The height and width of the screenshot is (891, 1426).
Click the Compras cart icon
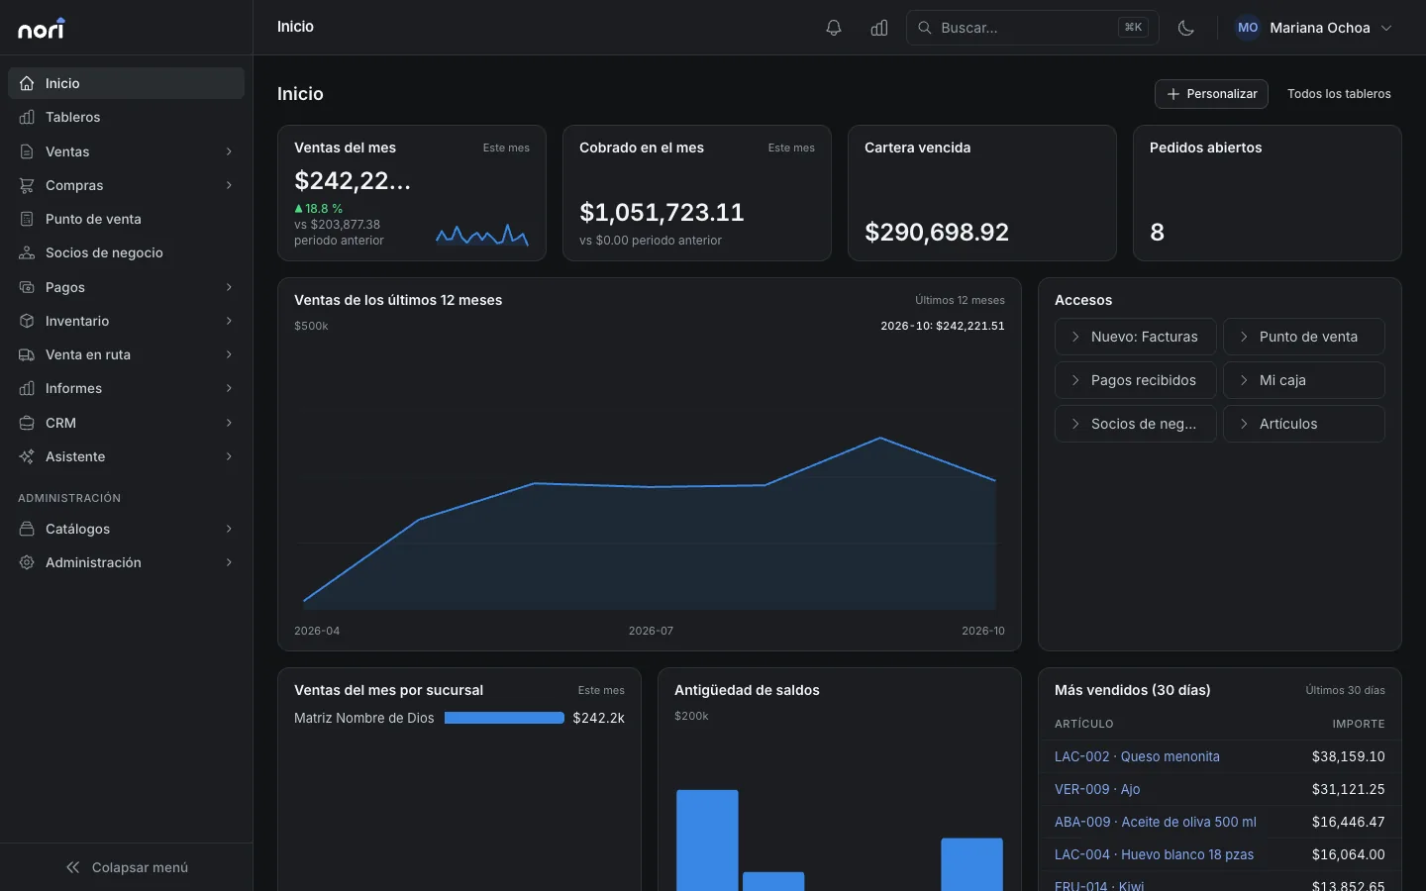[27, 185]
